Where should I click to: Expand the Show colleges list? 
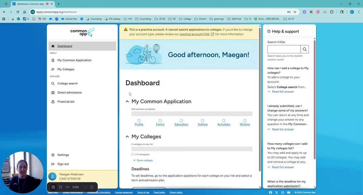(143, 160)
